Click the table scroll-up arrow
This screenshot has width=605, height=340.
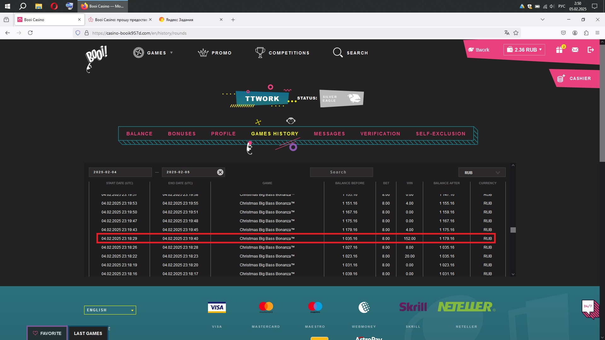coord(513,165)
